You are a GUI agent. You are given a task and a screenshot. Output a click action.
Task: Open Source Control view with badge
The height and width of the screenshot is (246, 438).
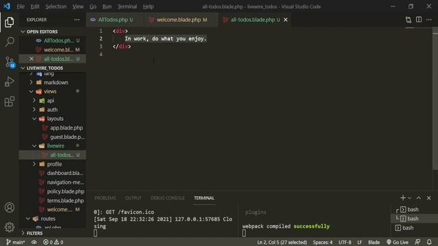(x=10, y=62)
